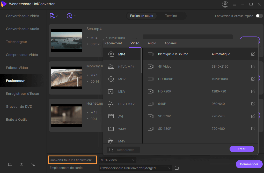
Task: Click the user account profile icon
Action: [225, 4]
